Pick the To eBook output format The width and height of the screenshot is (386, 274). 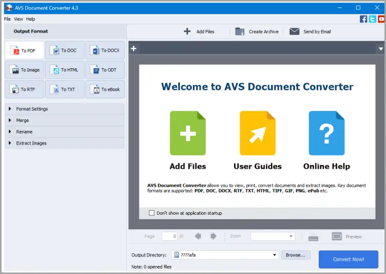point(105,89)
